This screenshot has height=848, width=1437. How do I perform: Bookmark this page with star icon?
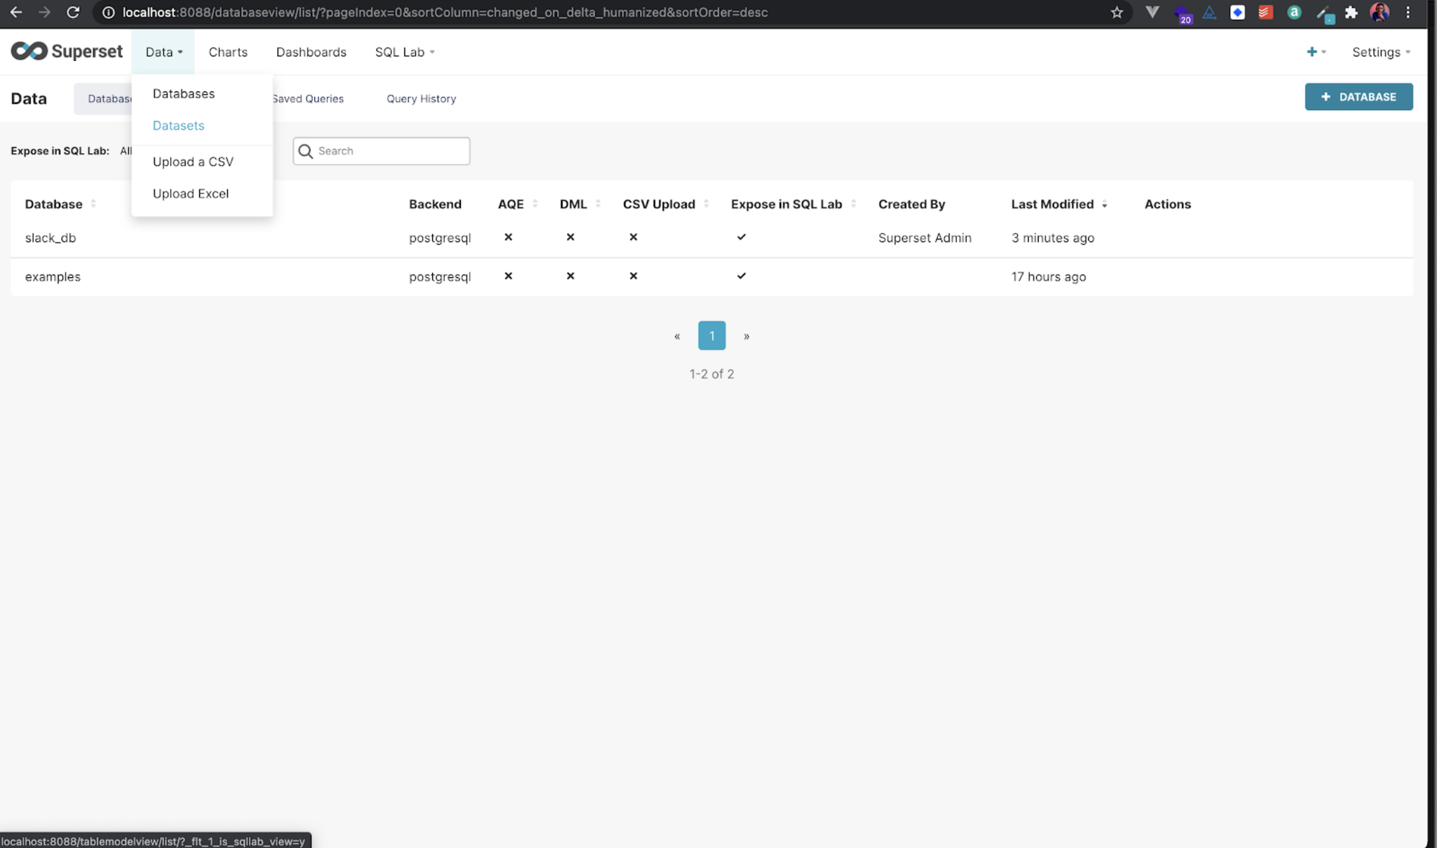click(x=1117, y=12)
